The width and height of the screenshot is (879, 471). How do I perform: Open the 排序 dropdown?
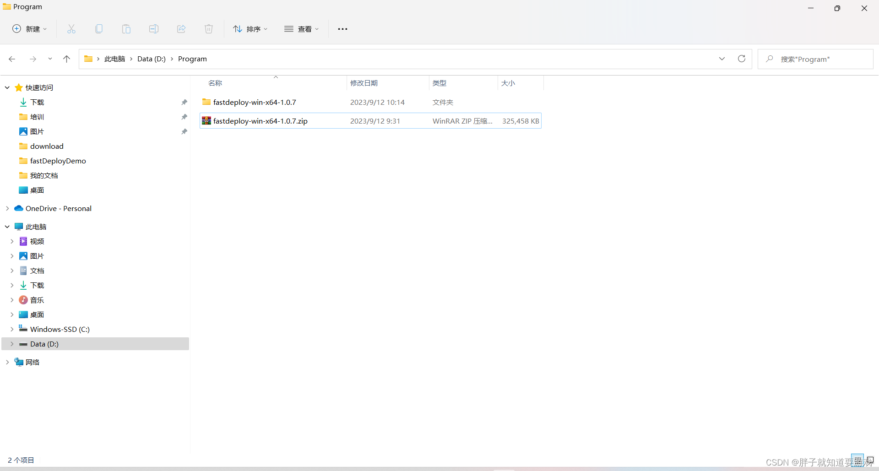tap(250, 28)
